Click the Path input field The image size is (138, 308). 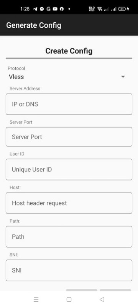[69, 236]
